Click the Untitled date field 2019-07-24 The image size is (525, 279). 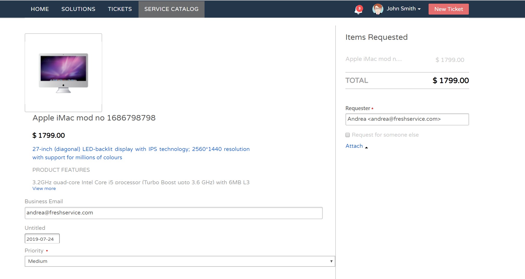click(x=42, y=239)
